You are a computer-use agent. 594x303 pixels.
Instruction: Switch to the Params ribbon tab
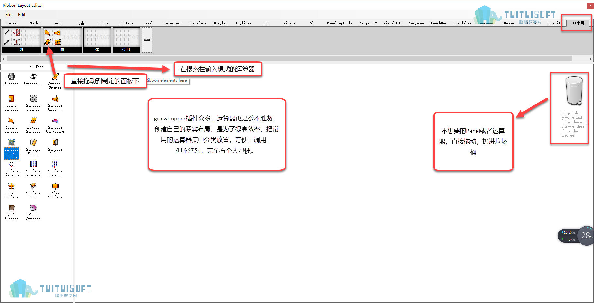(12, 23)
